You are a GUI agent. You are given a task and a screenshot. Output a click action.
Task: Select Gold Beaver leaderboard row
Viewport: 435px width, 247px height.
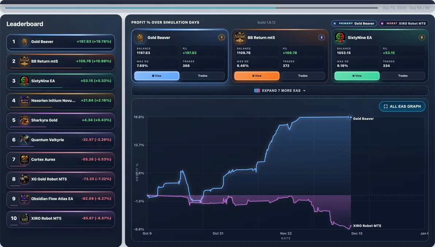tap(61, 42)
